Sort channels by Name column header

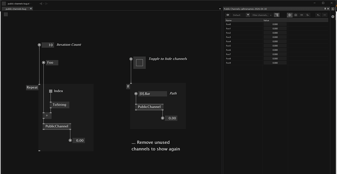point(244,20)
